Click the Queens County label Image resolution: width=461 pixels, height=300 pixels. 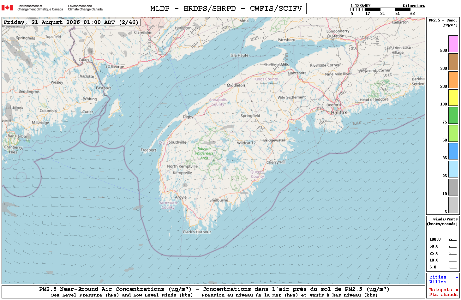pos(257,174)
